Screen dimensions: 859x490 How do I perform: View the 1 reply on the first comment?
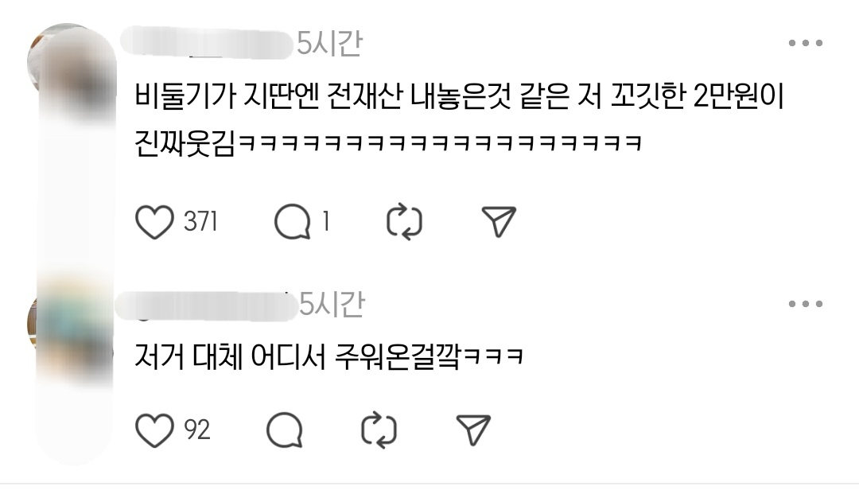pos(326,222)
